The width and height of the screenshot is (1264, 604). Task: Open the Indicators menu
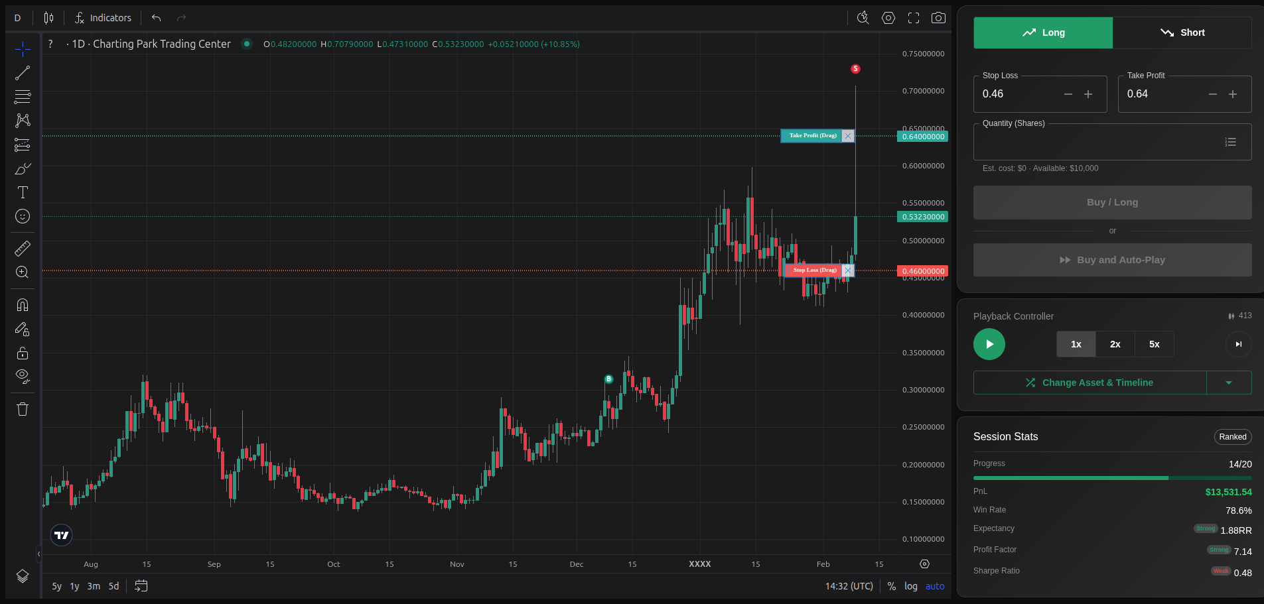103,18
